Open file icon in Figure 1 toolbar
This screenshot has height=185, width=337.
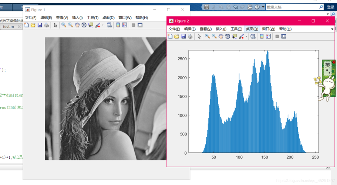point(33,25)
